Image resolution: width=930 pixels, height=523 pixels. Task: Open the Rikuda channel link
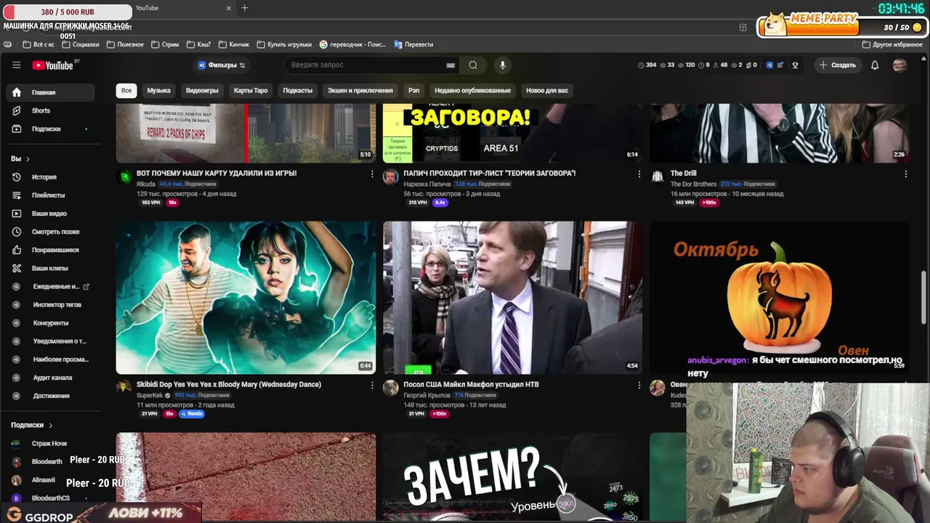point(145,185)
